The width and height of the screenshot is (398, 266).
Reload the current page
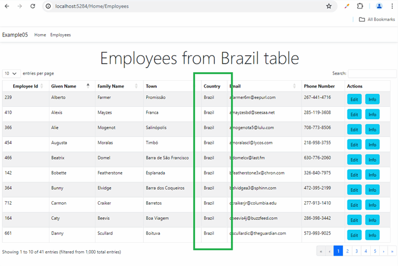tap(33, 6)
